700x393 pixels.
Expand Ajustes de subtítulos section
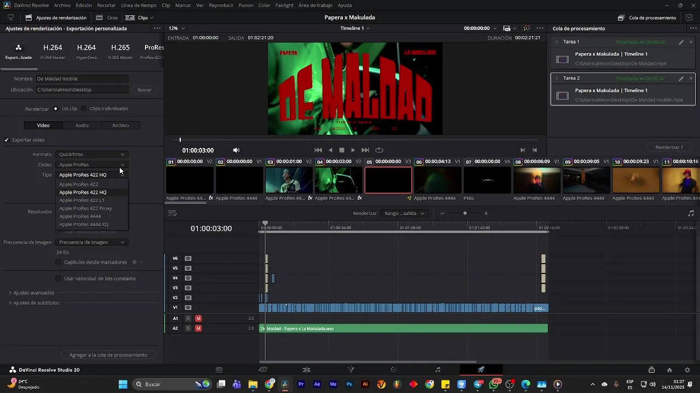(33, 302)
